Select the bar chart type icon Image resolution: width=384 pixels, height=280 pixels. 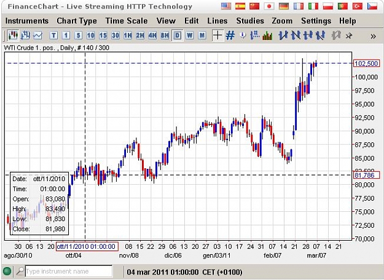(25, 36)
